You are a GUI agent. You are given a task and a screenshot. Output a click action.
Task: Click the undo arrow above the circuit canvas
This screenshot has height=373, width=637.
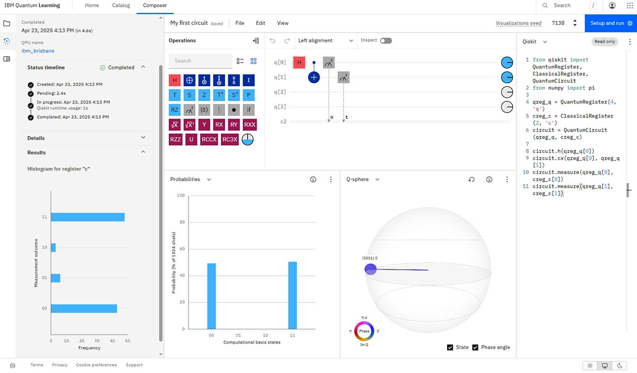tap(272, 40)
